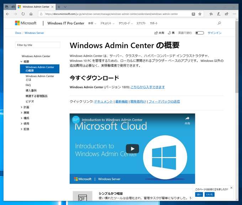Open the ドキュメント dropdown menu
Screen dimensions: 242x205
point(107,23)
